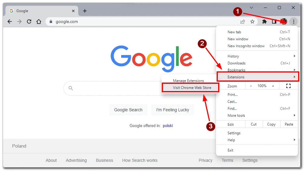Open Help menu item
The image size is (306, 173).
click(x=257, y=140)
